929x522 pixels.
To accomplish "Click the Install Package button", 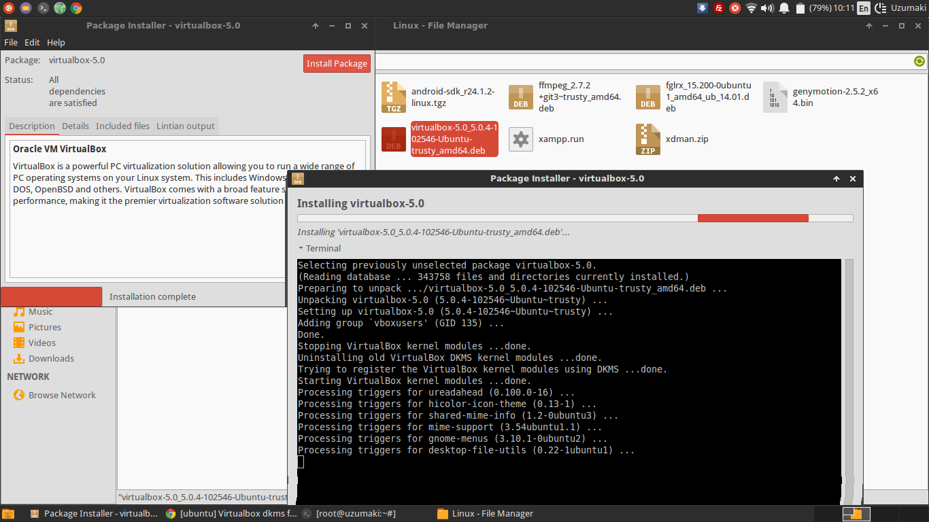I will (x=337, y=63).
